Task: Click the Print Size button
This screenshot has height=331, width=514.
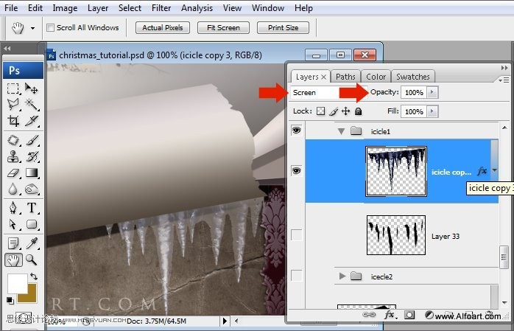Action: tap(284, 27)
